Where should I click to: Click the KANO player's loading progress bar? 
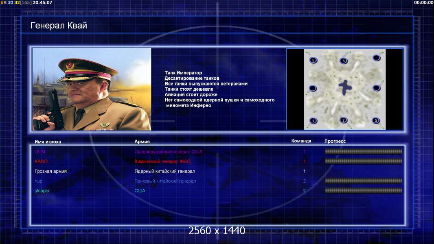click(363, 161)
